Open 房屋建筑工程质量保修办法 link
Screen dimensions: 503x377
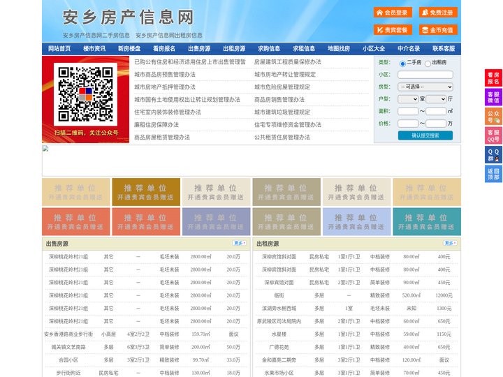(x=288, y=62)
